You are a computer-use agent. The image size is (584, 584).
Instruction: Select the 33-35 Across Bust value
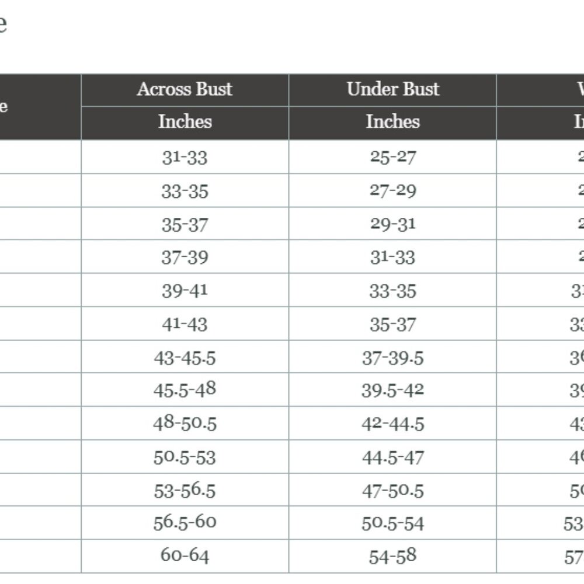(x=185, y=191)
